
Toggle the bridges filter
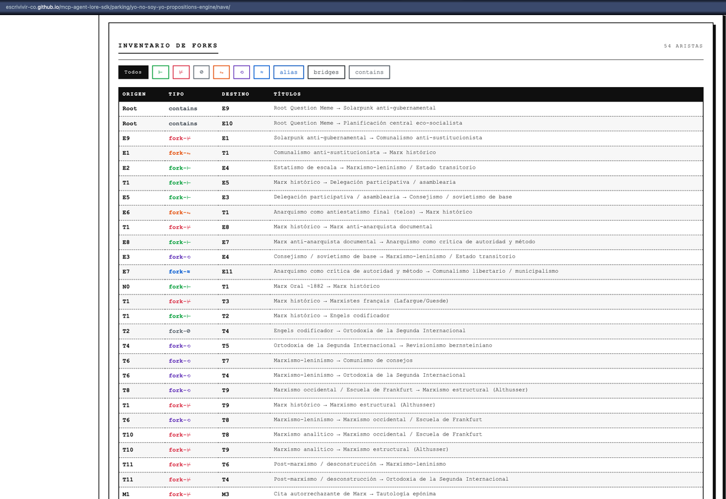(x=326, y=72)
